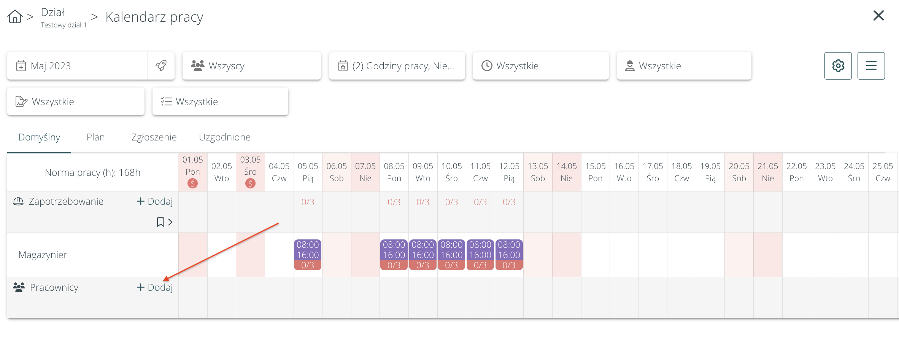Expand the chevron next to bookmark icon

(170, 222)
